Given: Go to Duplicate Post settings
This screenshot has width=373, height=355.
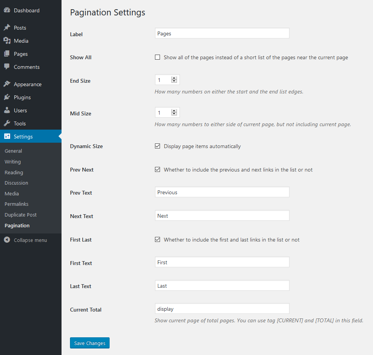Looking at the screenshot, I should click(x=21, y=215).
